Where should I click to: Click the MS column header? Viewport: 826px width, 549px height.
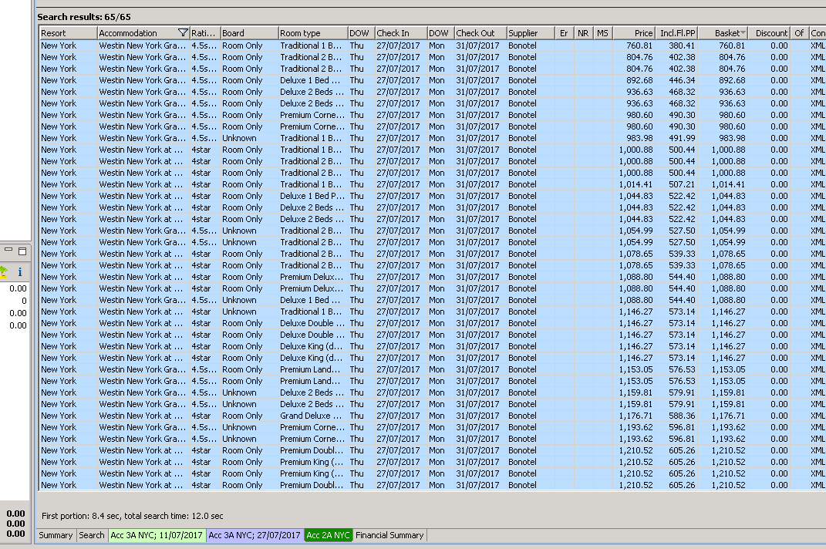(603, 32)
